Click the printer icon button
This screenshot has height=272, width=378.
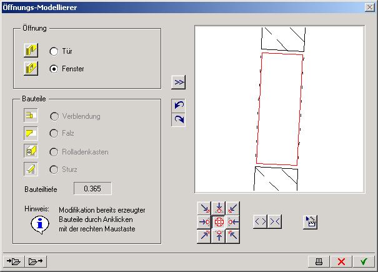[x=319, y=261]
